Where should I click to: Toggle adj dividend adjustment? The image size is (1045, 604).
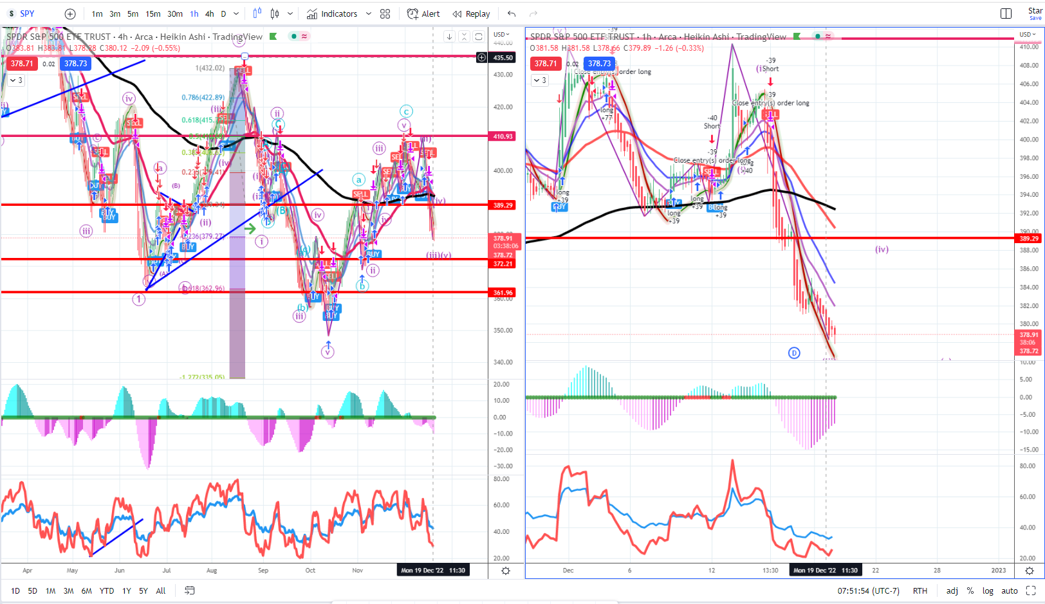[952, 590]
